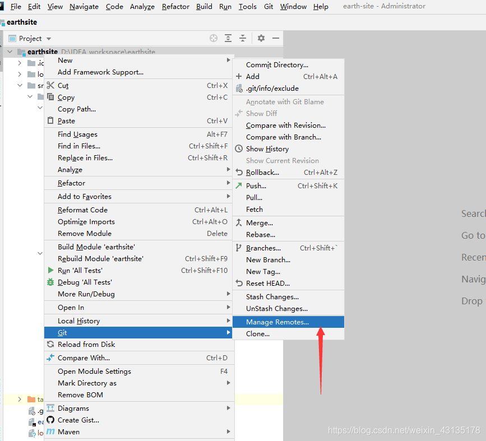Image resolution: width=486 pixels, height=441 pixels.
Task: Open the Git menu in menu bar
Action: tap(269, 7)
